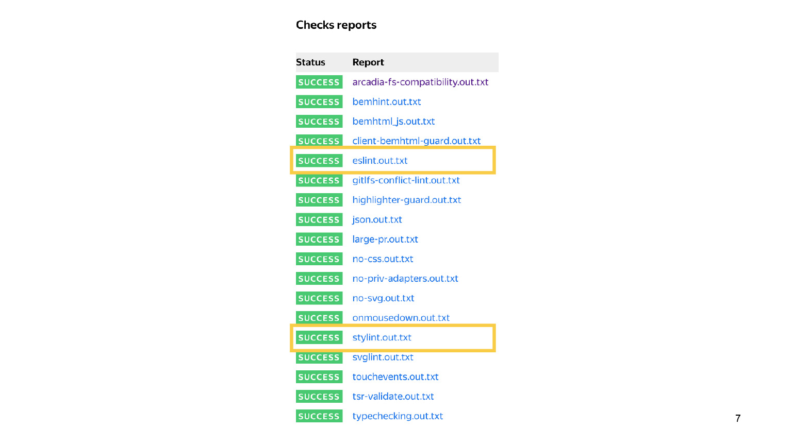792x445 pixels.
Task: Open highlighter-guard.out.txt report
Action: (406, 200)
